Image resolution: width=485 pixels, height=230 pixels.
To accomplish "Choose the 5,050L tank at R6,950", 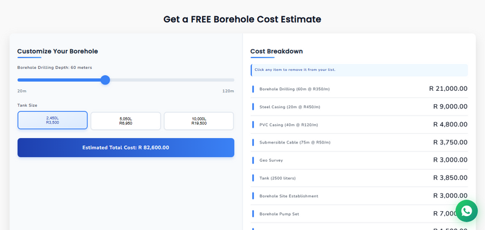I will point(125,120).
